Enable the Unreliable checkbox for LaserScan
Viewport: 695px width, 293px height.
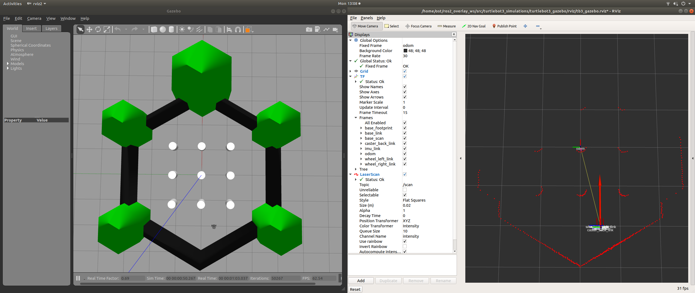coord(405,190)
